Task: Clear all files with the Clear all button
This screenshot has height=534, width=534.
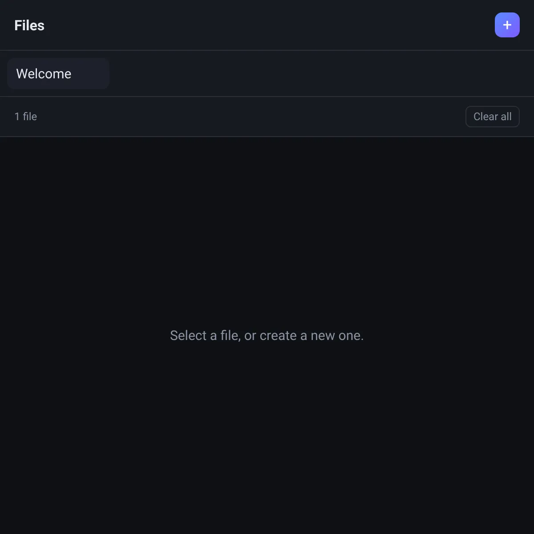Action: (492, 117)
